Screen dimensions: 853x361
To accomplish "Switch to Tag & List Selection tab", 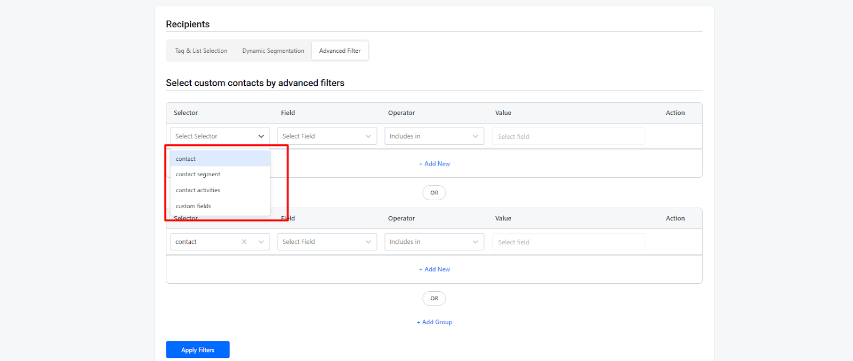I will pos(202,51).
